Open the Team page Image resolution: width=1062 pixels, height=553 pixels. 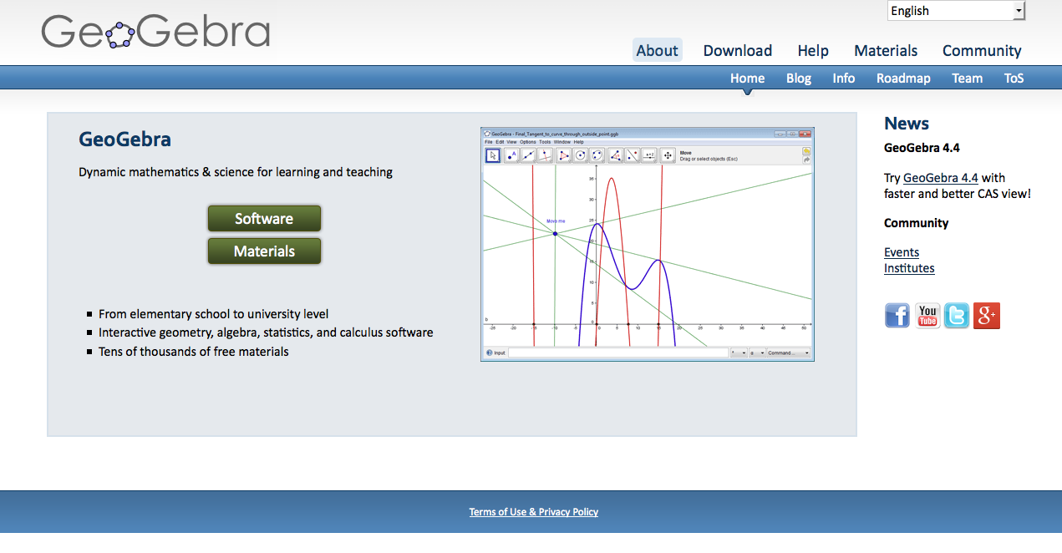(x=967, y=78)
